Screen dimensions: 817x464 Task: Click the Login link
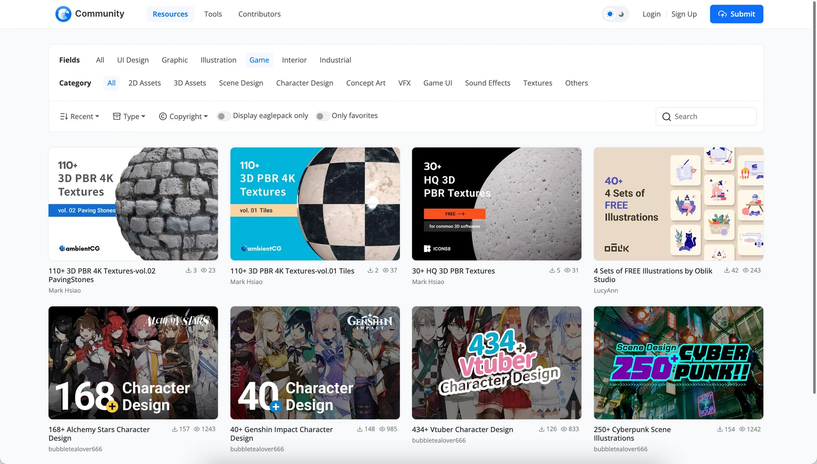[x=651, y=14]
